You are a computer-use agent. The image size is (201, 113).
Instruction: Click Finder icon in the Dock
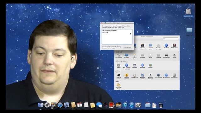tap(41, 105)
